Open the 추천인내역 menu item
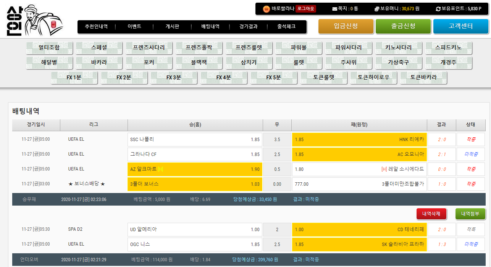Screen dimensions: 491x267 point(96,27)
